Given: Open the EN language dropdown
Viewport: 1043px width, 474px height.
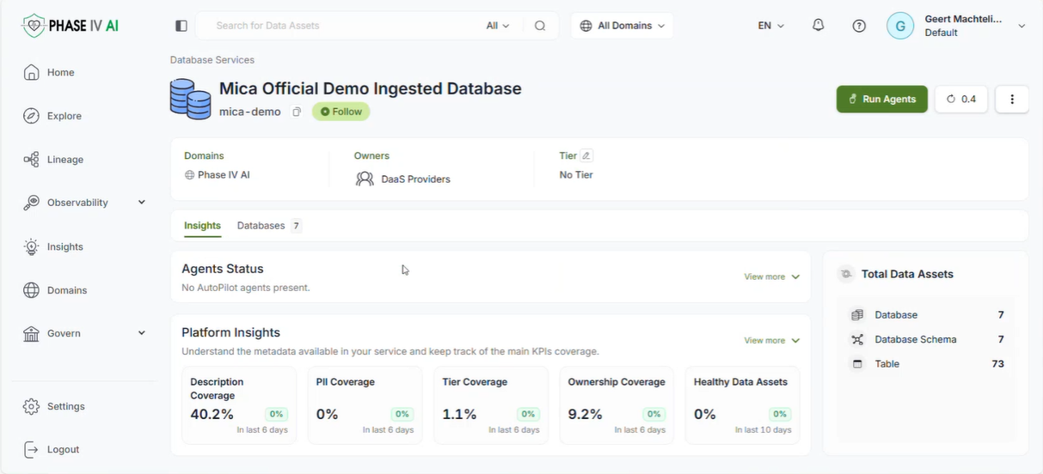Looking at the screenshot, I should point(771,26).
